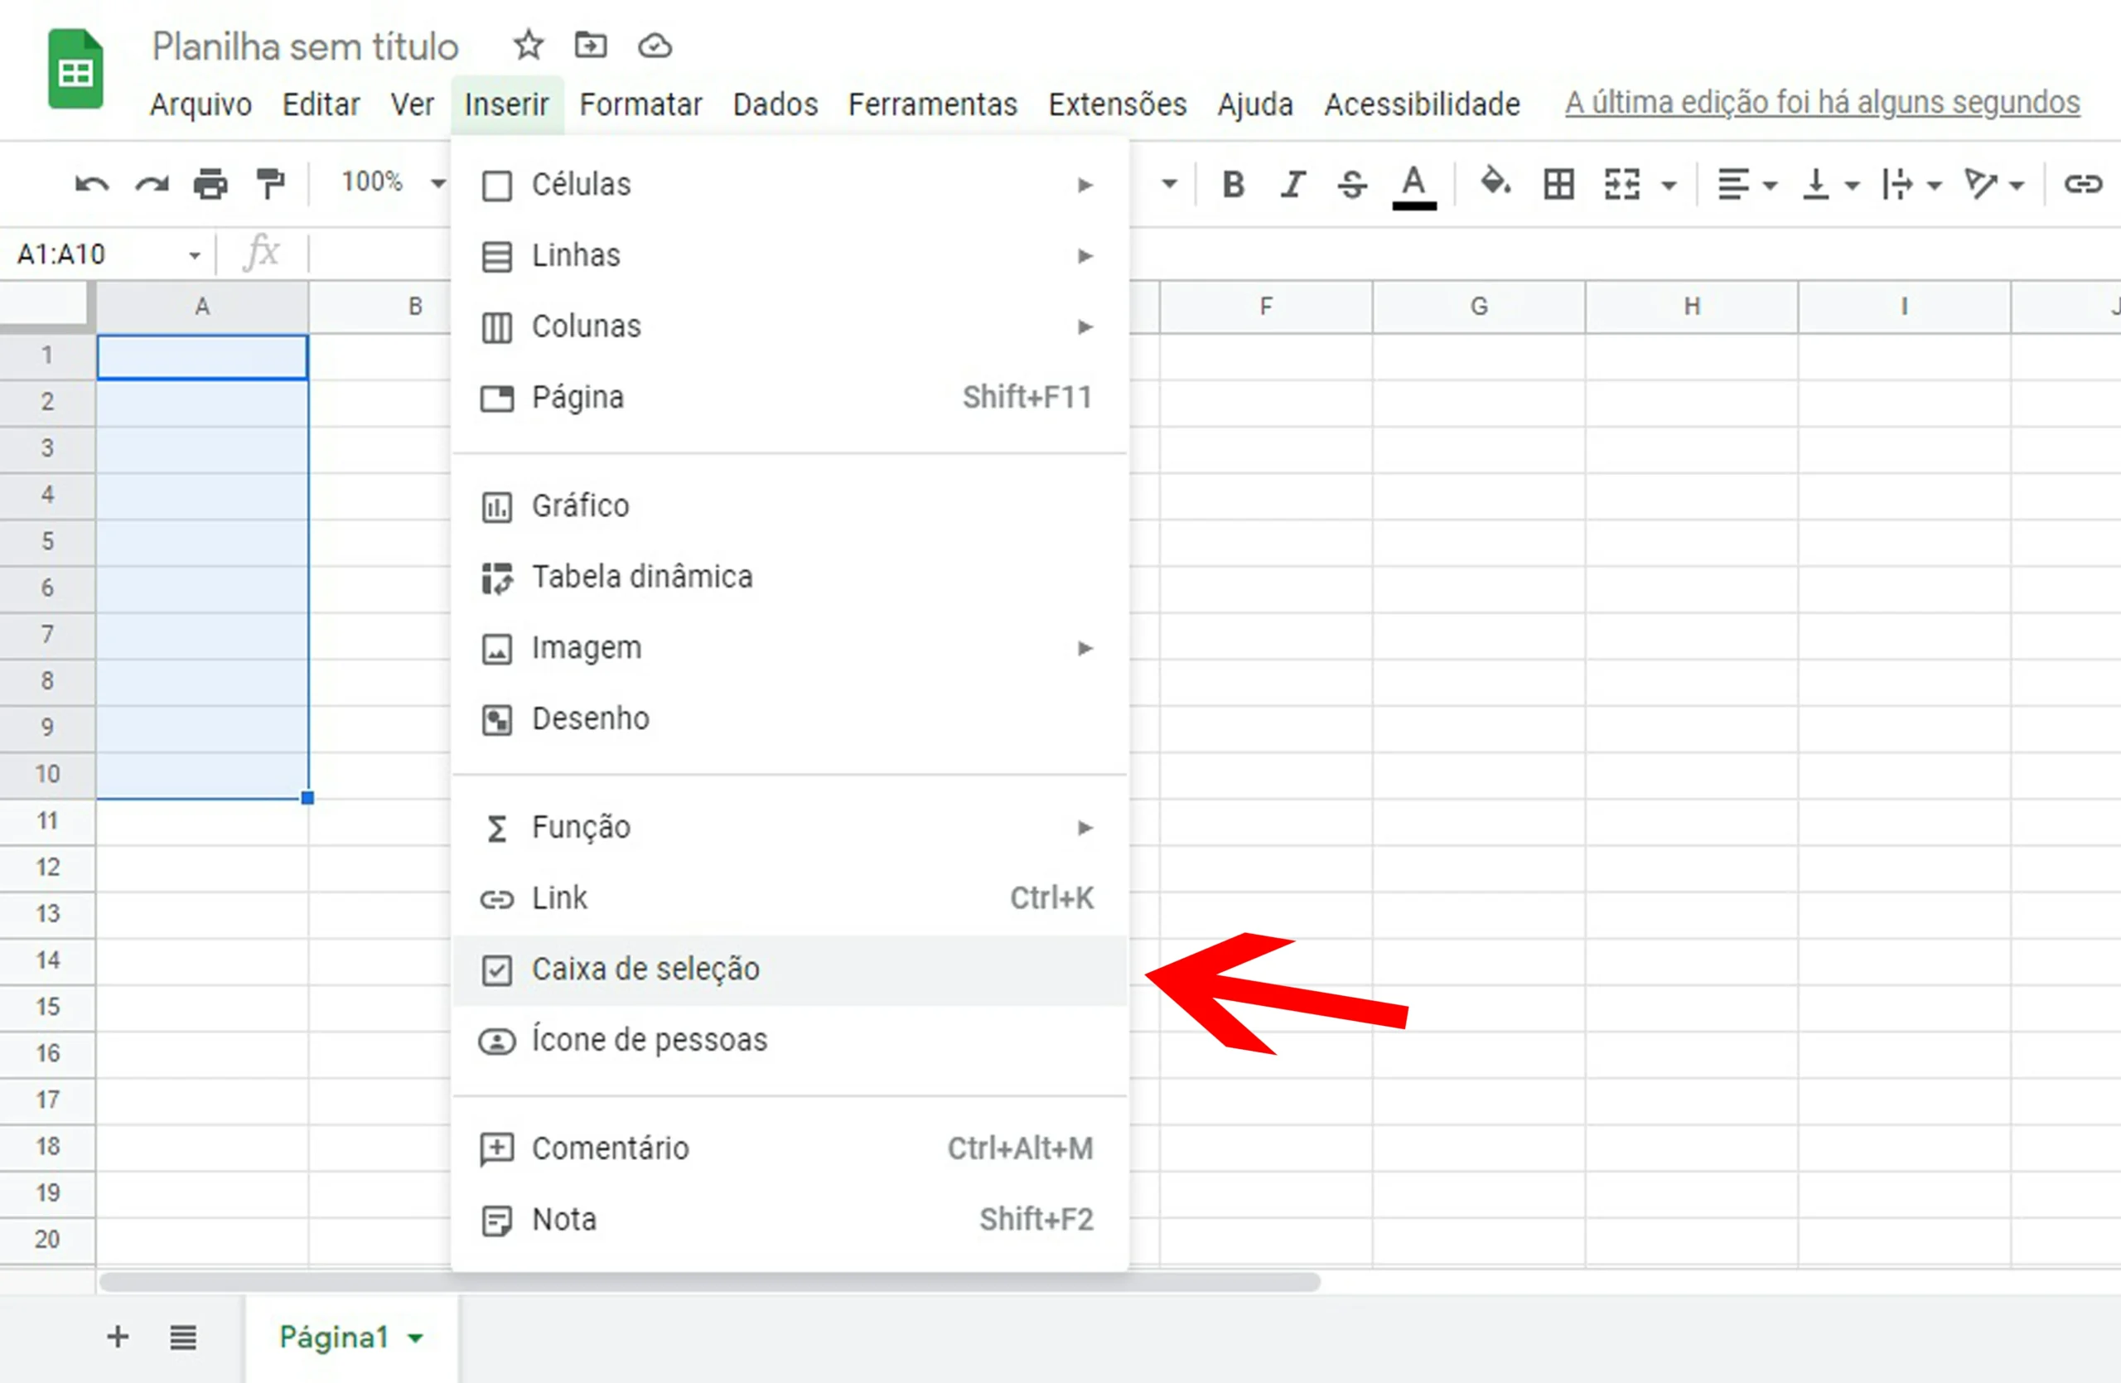Click the select-all corner box
Viewport: 2121px width, 1383px height.
(x=46, y=307)
